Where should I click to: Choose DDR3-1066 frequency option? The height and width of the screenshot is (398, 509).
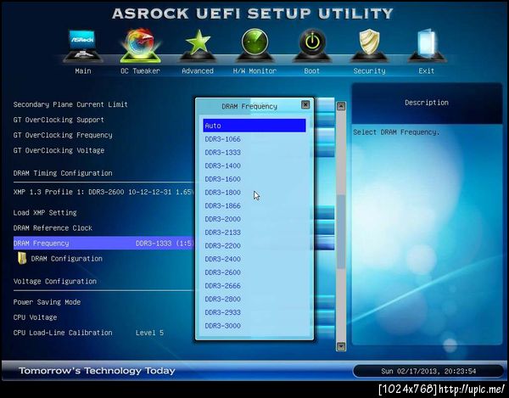coord(222,139)
